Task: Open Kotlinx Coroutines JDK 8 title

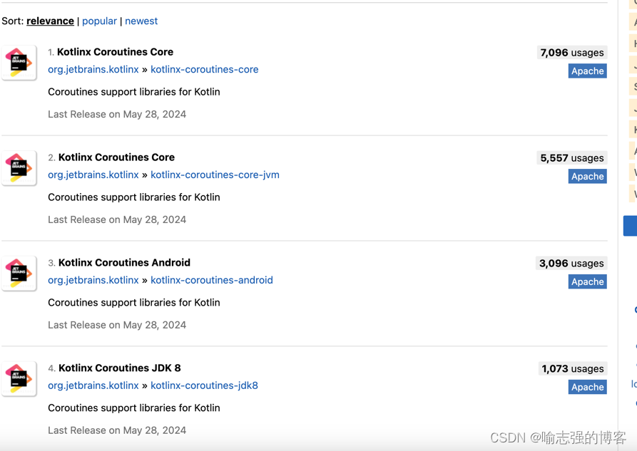Action: [120, 368]
